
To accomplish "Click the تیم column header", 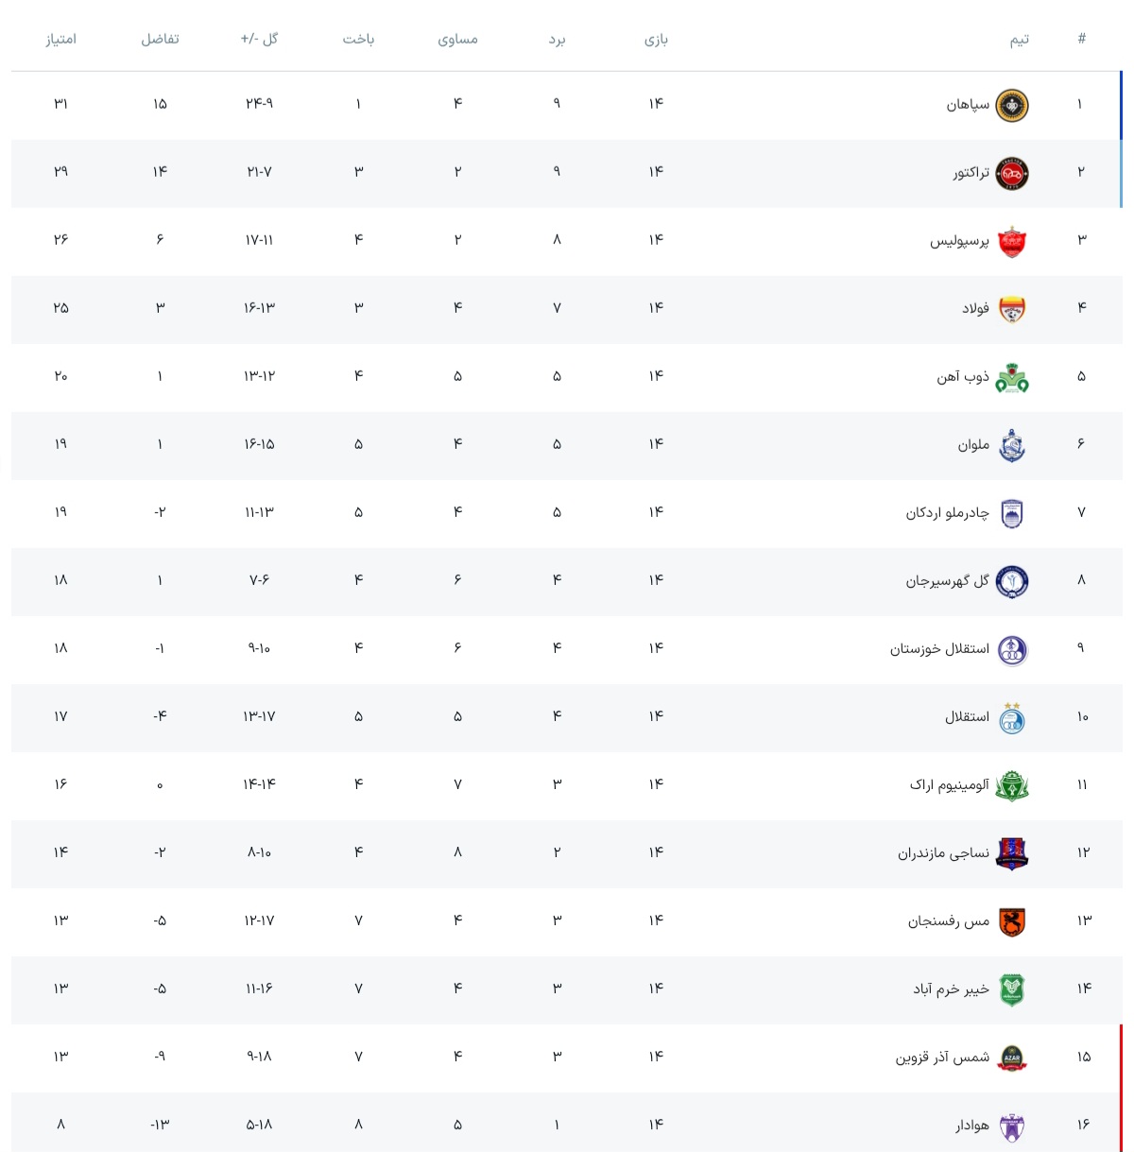I will tap(1019, 39).
